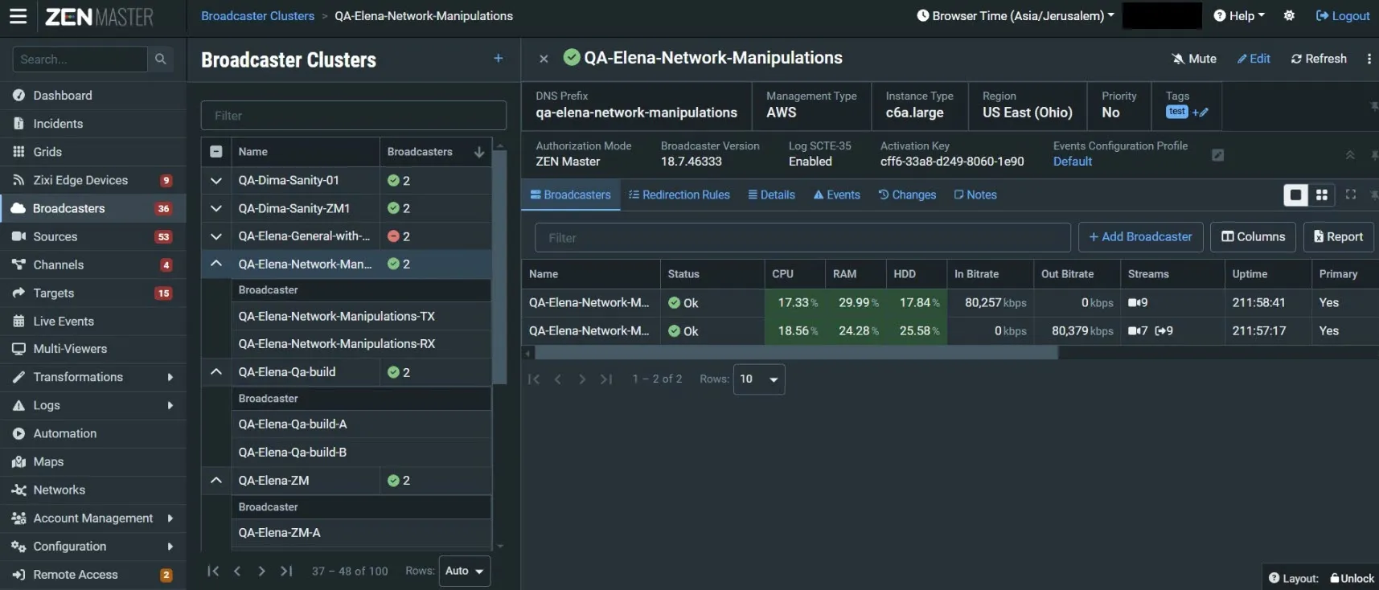Open the clusters Rows Auto dropdown
Viewport: 1379px width, 590px height.
465,571
